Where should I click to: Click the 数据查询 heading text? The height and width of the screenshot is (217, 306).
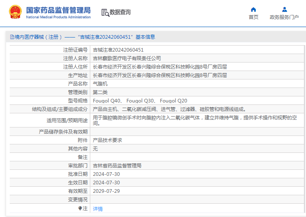120,12
